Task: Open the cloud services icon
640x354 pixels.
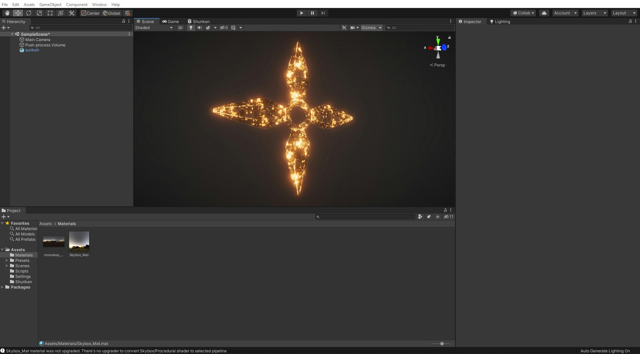Action: [x=544, y=13]
